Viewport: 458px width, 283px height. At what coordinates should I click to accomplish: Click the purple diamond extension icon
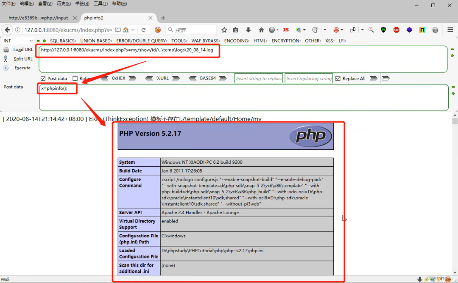[x=409, y=30]
